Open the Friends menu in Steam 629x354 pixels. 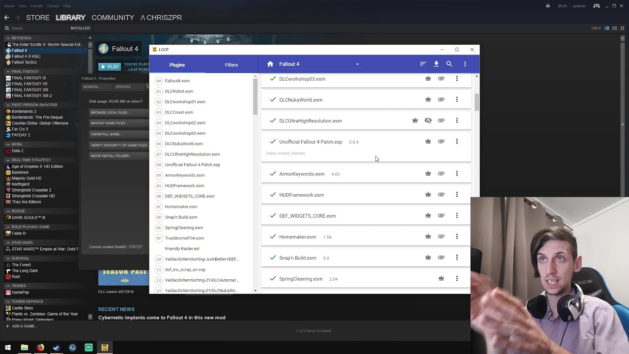click(36, 6)
